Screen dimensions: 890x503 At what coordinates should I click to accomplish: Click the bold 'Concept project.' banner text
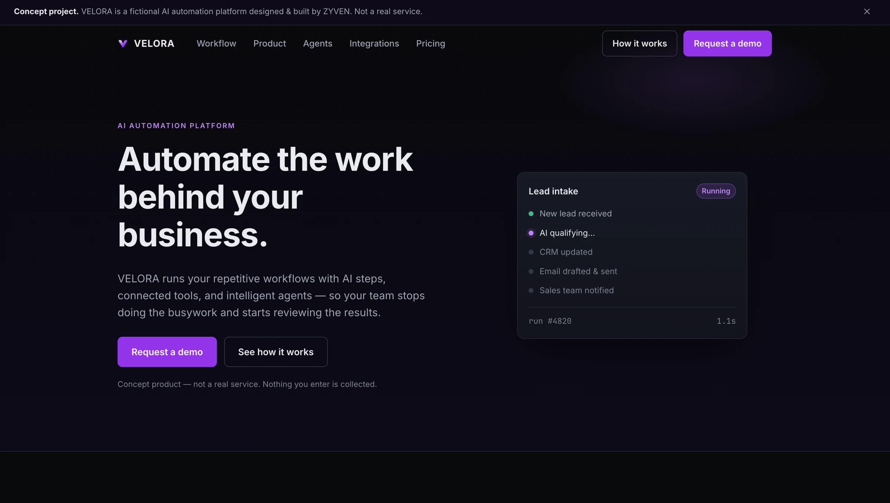46,11
